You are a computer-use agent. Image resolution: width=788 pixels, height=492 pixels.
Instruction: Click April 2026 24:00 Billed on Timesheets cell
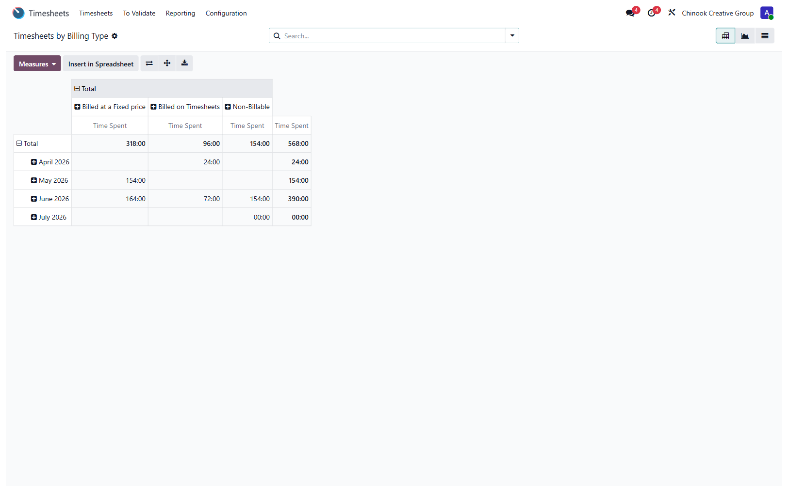[185, 162]
